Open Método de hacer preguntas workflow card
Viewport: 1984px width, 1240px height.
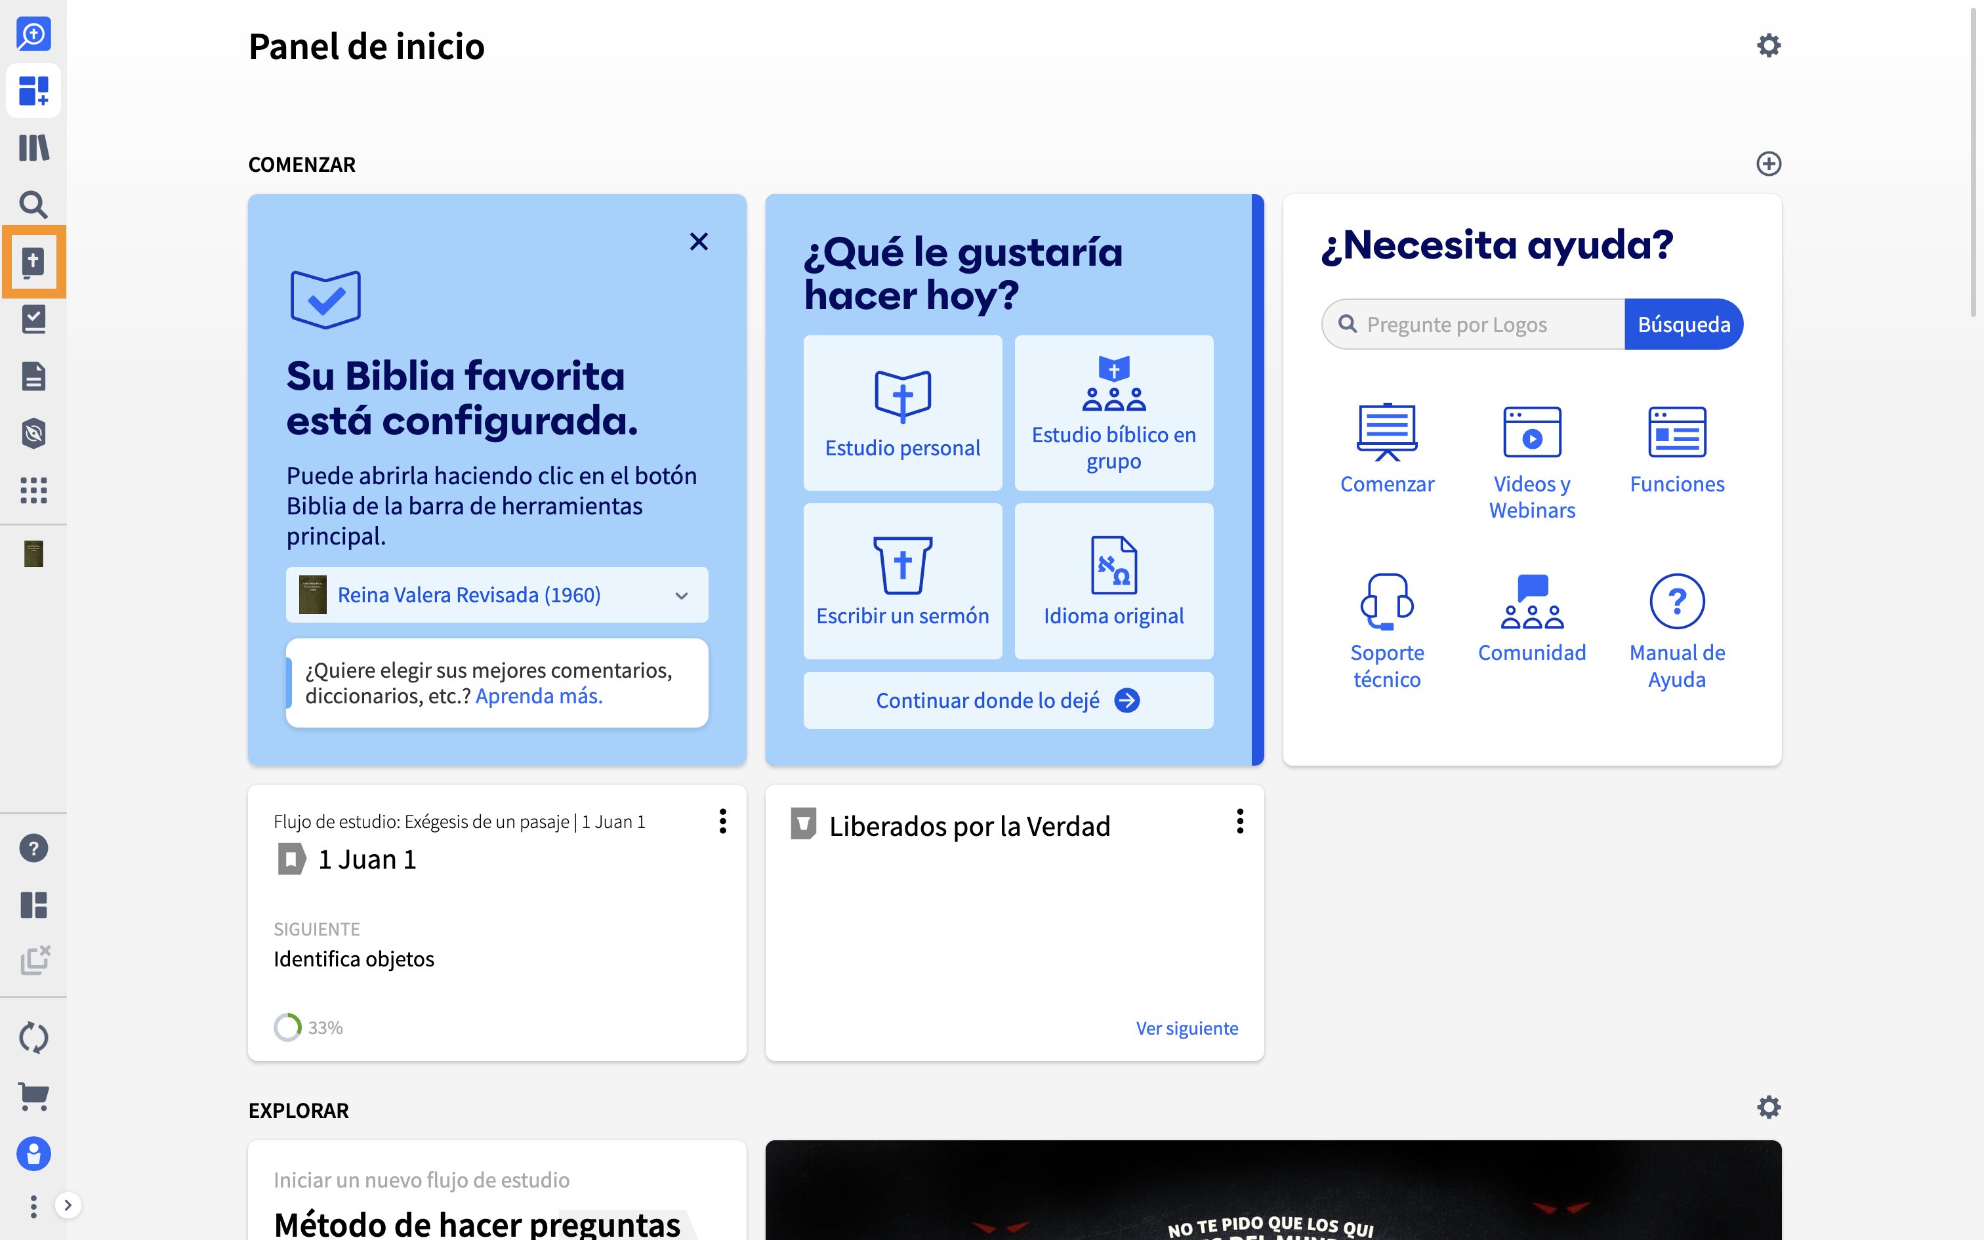point(497,1190)
